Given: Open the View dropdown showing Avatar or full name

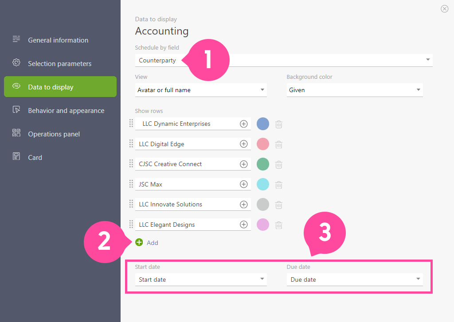Looking at the screenshot, I should (201, 90).
